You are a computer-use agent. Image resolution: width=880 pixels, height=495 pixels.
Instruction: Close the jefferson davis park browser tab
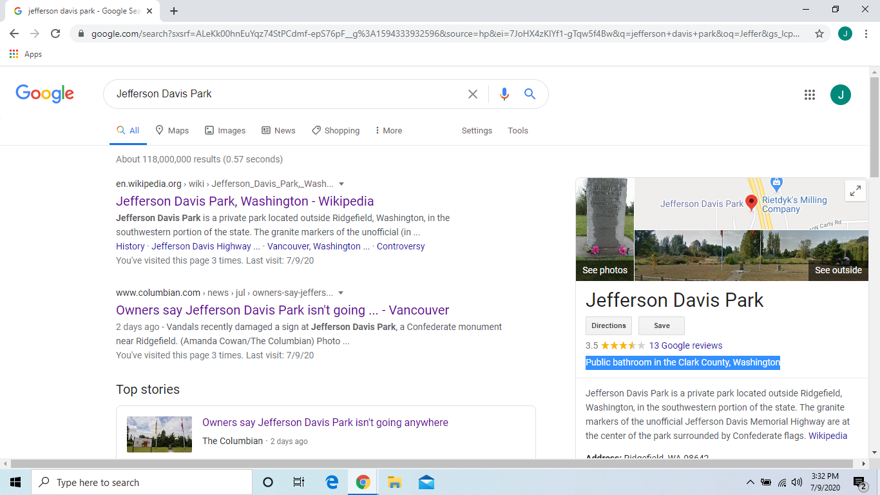(149, 11)
